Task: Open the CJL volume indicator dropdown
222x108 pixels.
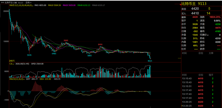Action: [13, 64]
